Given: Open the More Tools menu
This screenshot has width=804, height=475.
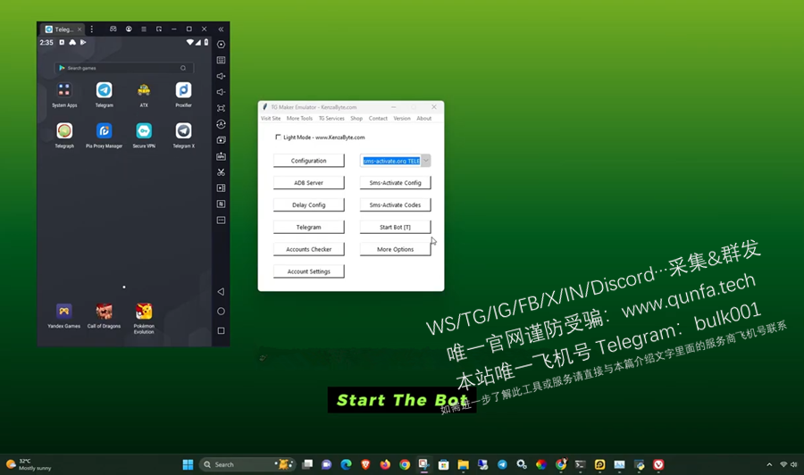Looking at the screenshot, I should point(299,119).
